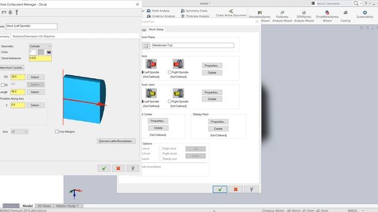The height and width of the screenshot is (212, 378).
Task: Toggle the Right chuck checkbox
Action: click(x=160, y=153)
